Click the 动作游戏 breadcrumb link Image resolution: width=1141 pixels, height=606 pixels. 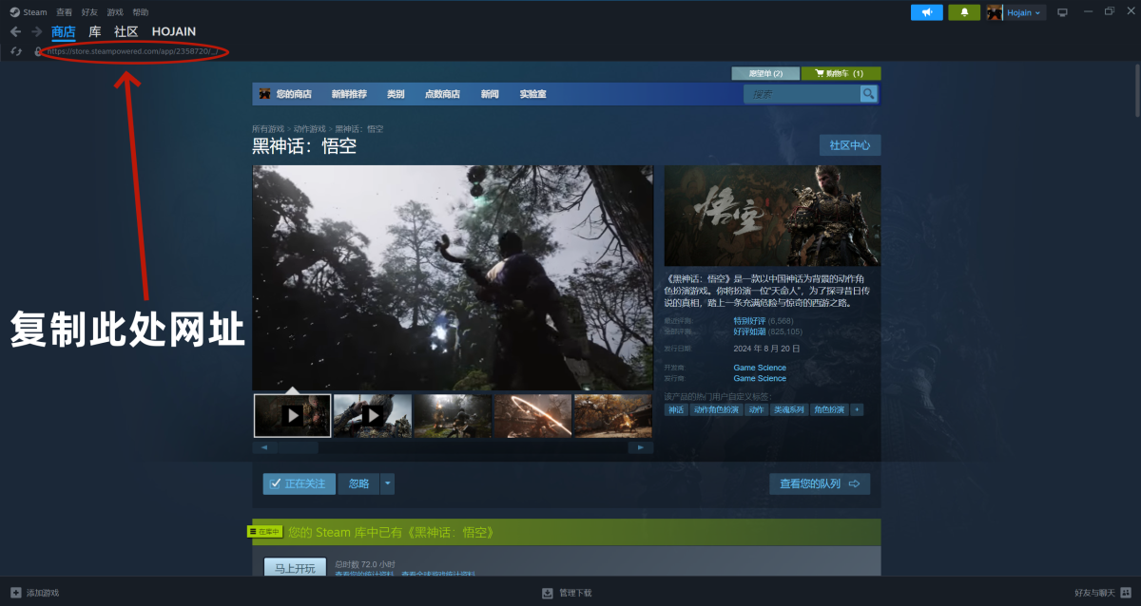309,128
